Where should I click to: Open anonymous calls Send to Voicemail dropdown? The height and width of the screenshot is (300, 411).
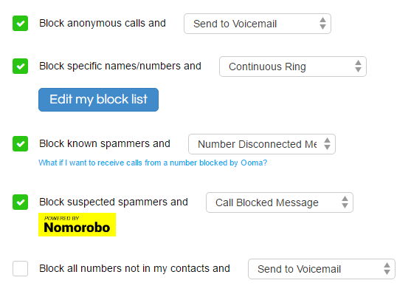point(258,24)
